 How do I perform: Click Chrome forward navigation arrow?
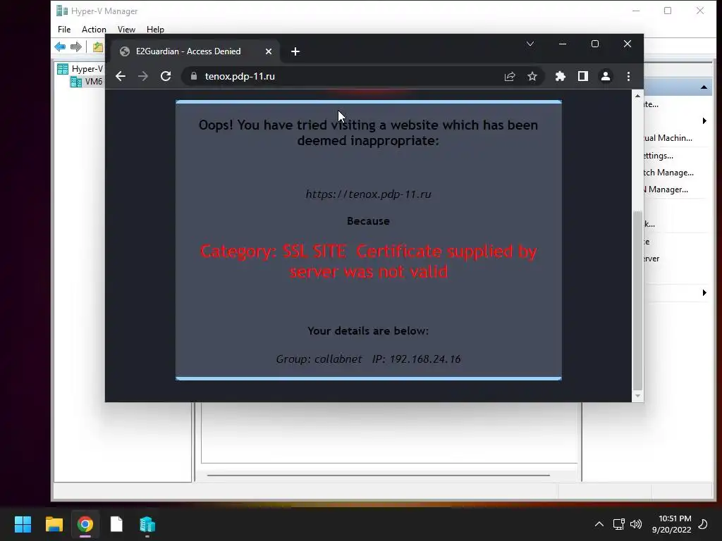143,76
